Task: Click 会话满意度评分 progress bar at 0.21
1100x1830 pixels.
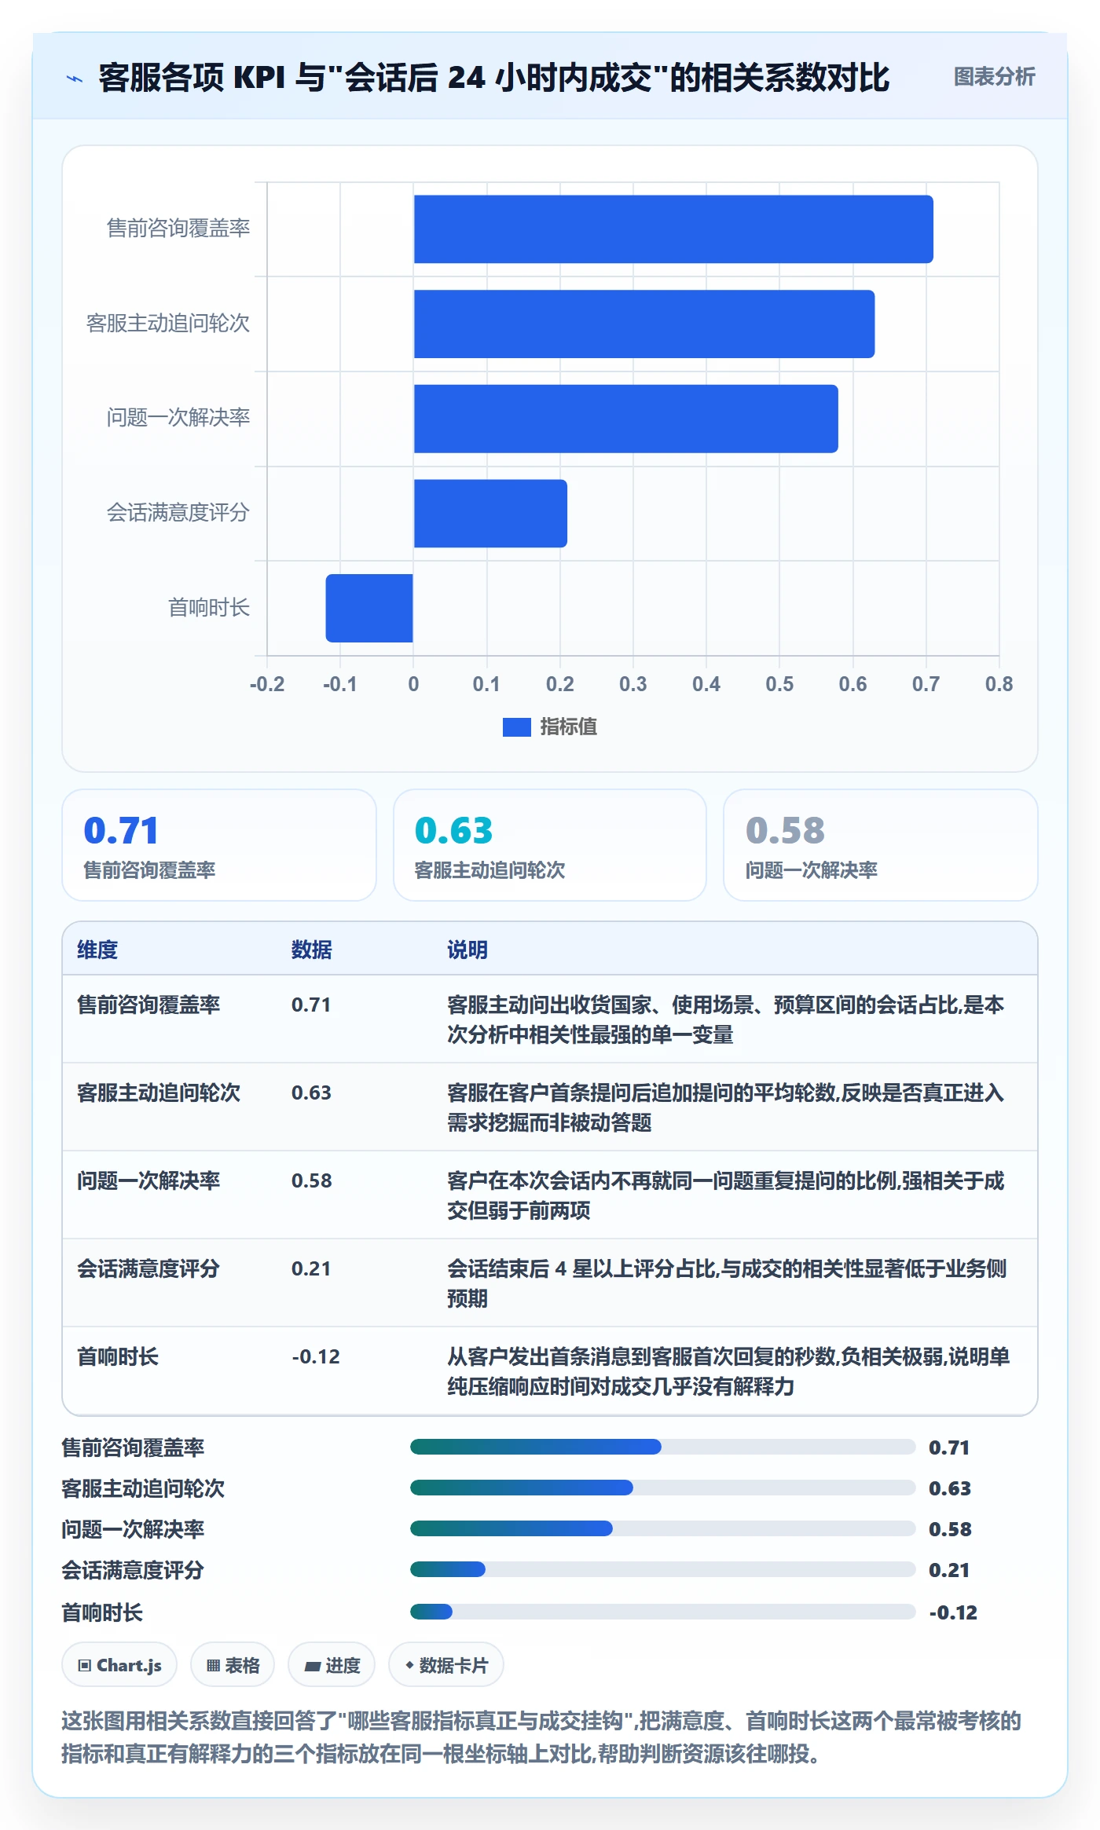Action: pyautogui.click(x=662, y=1569)
